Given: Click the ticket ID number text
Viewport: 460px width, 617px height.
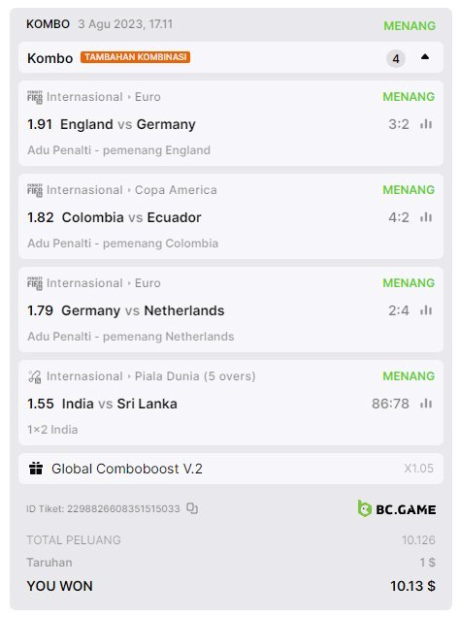Looking at the screenshot, I should pos(123,508).
